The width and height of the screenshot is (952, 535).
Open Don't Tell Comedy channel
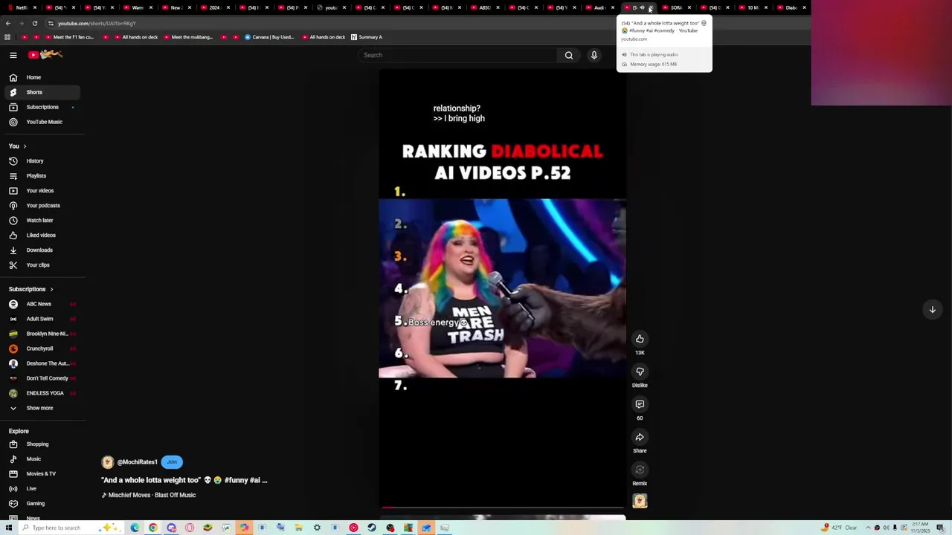click(41, 378)
